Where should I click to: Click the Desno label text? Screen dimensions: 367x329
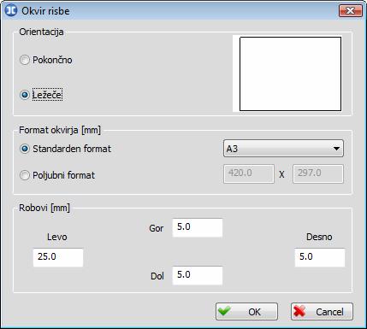click(x=319, y=237)
